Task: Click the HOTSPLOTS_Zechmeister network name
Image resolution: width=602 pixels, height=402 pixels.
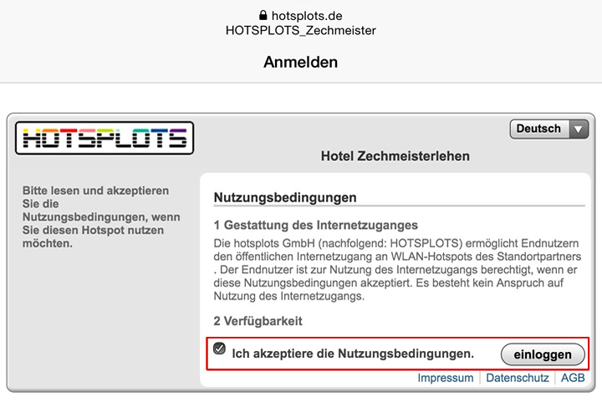Action: tap(301, 30)
